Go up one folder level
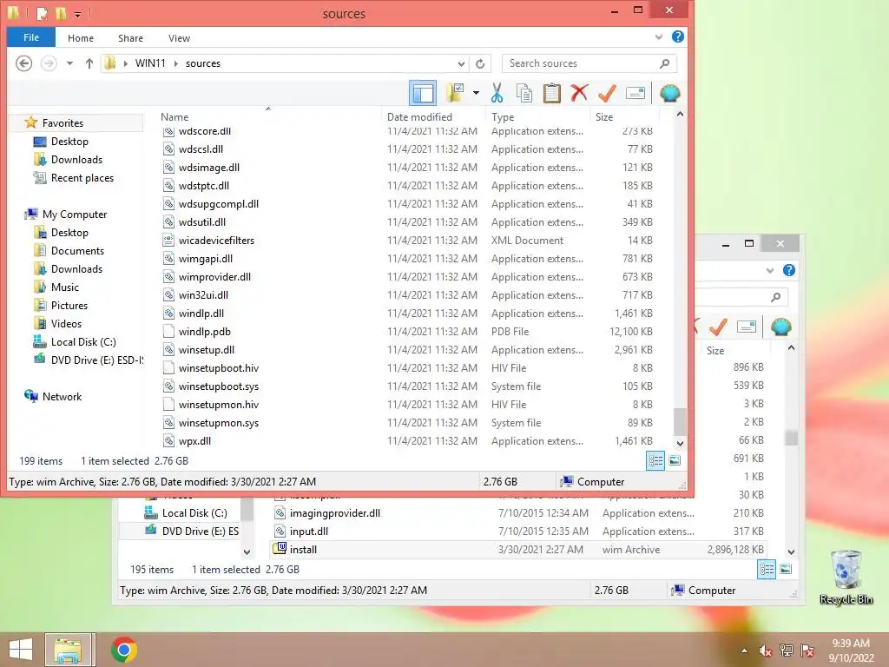Screen dimensions: 889x667 pos(89,63)
